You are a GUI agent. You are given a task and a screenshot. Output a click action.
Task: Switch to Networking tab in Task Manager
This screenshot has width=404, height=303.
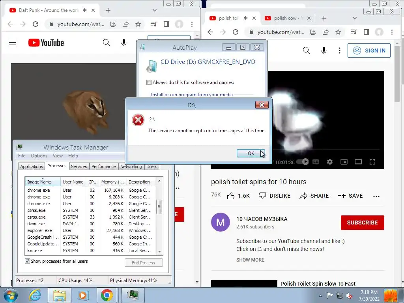(x=131, y=166)
